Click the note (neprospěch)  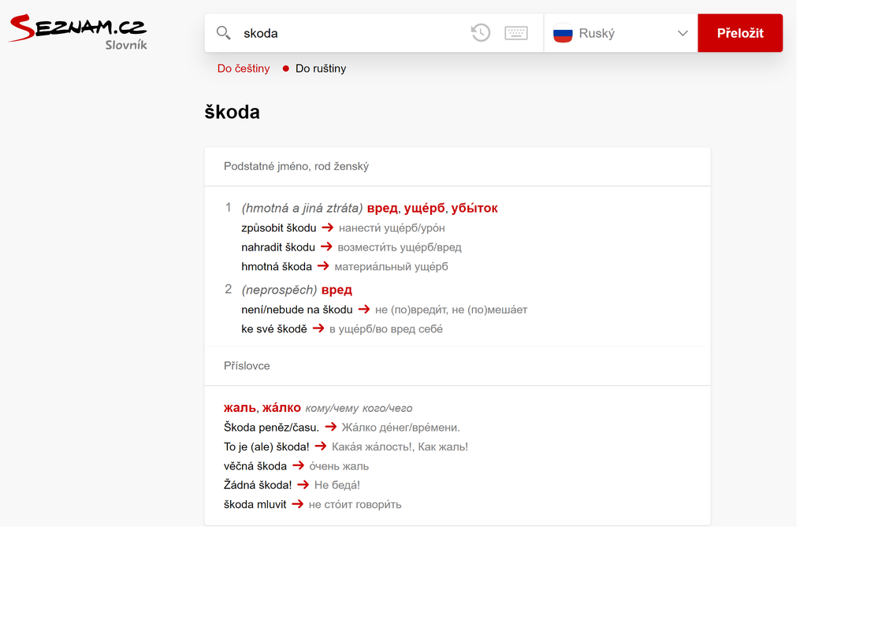tap(279, 290)
